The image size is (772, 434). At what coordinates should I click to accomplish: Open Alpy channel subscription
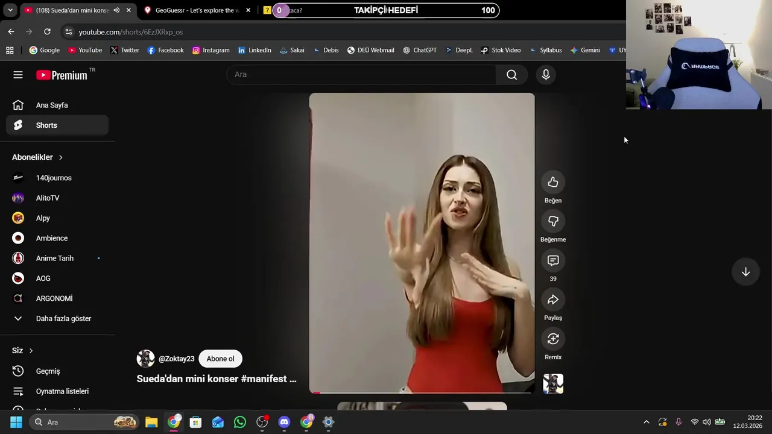(x=57, y=218)
